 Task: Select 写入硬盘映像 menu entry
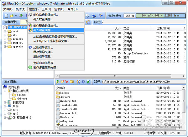(x=56, y=30)
